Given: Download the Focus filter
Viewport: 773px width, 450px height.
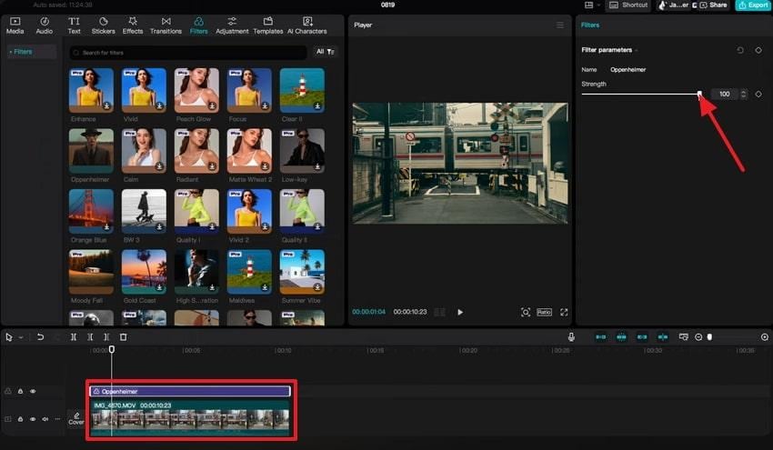Looking at the screenshot, I should 265,106.
